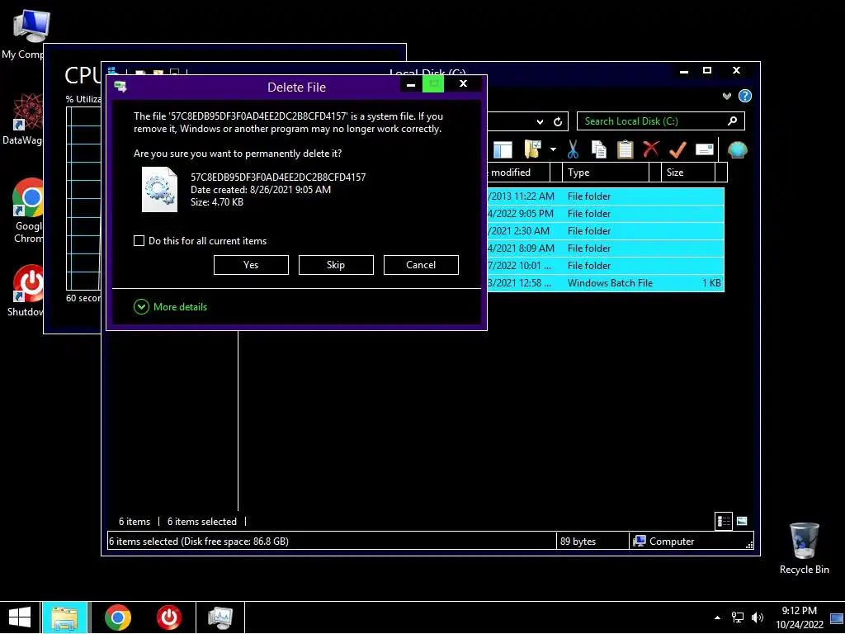
Task: Click the CPU utilization graph
Action: pyautogui.click(x=83, y=198)
